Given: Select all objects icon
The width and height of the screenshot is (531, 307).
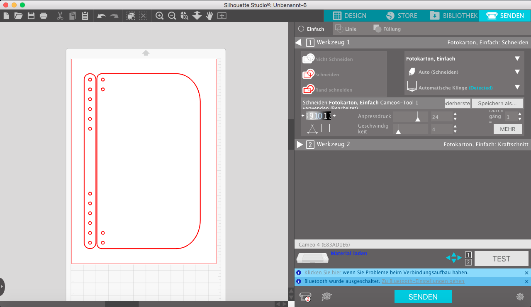Looking at the screenshot, I should click(x=131, y=16).
